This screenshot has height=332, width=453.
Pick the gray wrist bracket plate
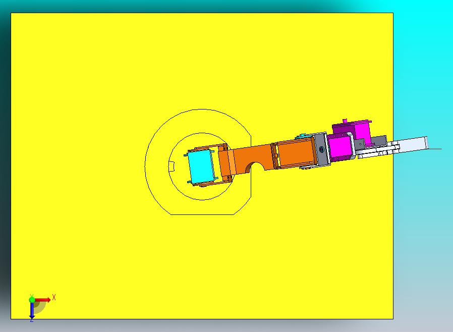tap(321, 149)
